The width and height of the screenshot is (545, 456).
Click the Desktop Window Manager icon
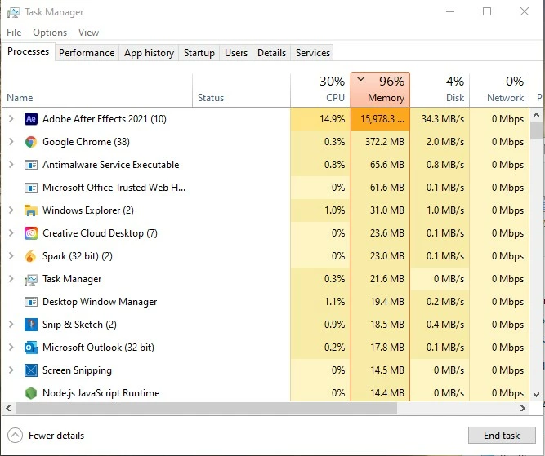coord(30,302)
